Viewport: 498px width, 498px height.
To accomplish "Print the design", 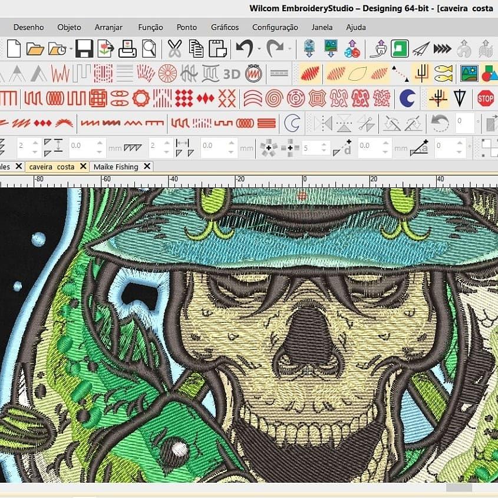I will (127, 49).
